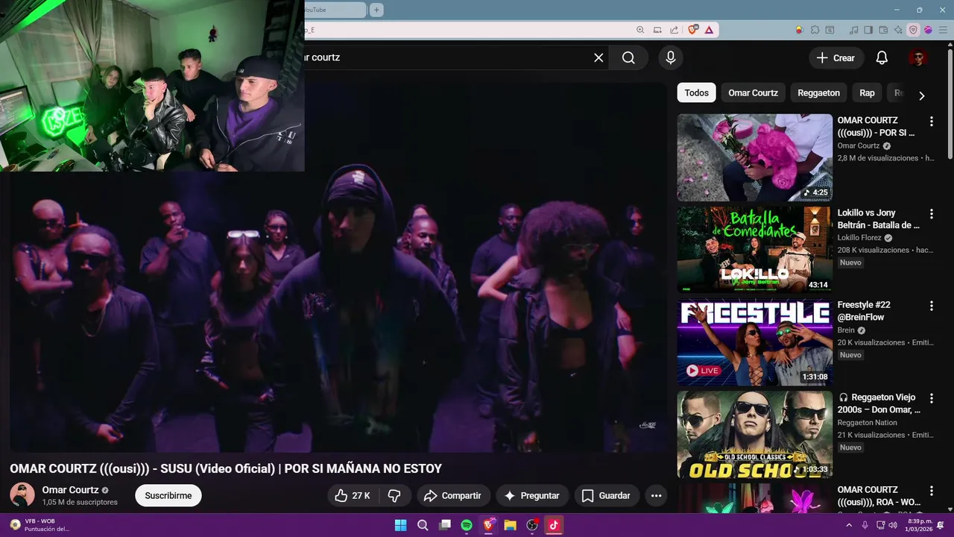Open TikTok app from the taskbar
The width and height of the screenshot is (954, 537).
click(554, 525)
